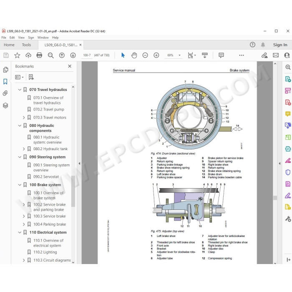Open notifications bell
This screenshot has height=292, width=292.
[263, 45]
